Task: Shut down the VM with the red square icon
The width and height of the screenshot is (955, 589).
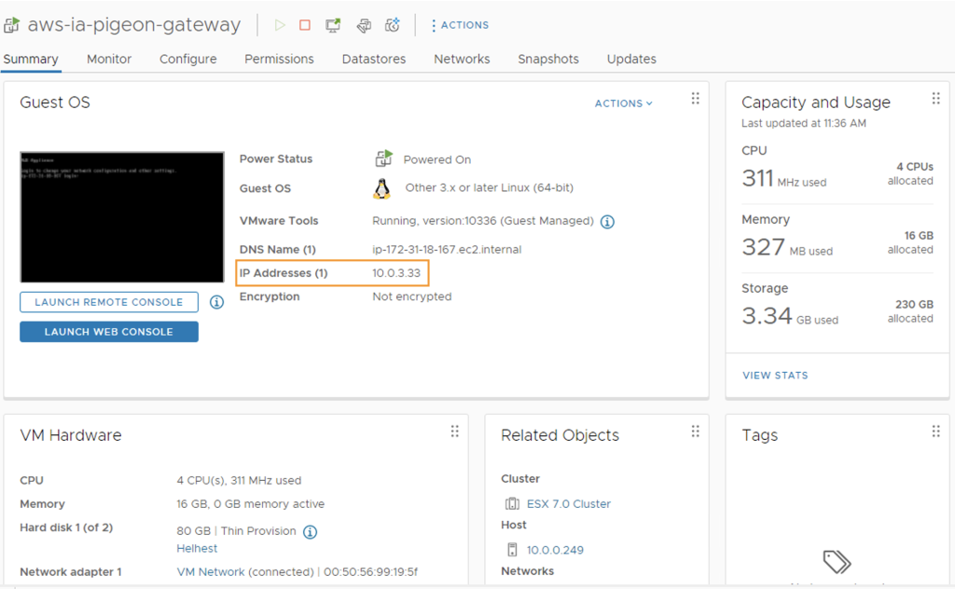Action: coord(305,25)
